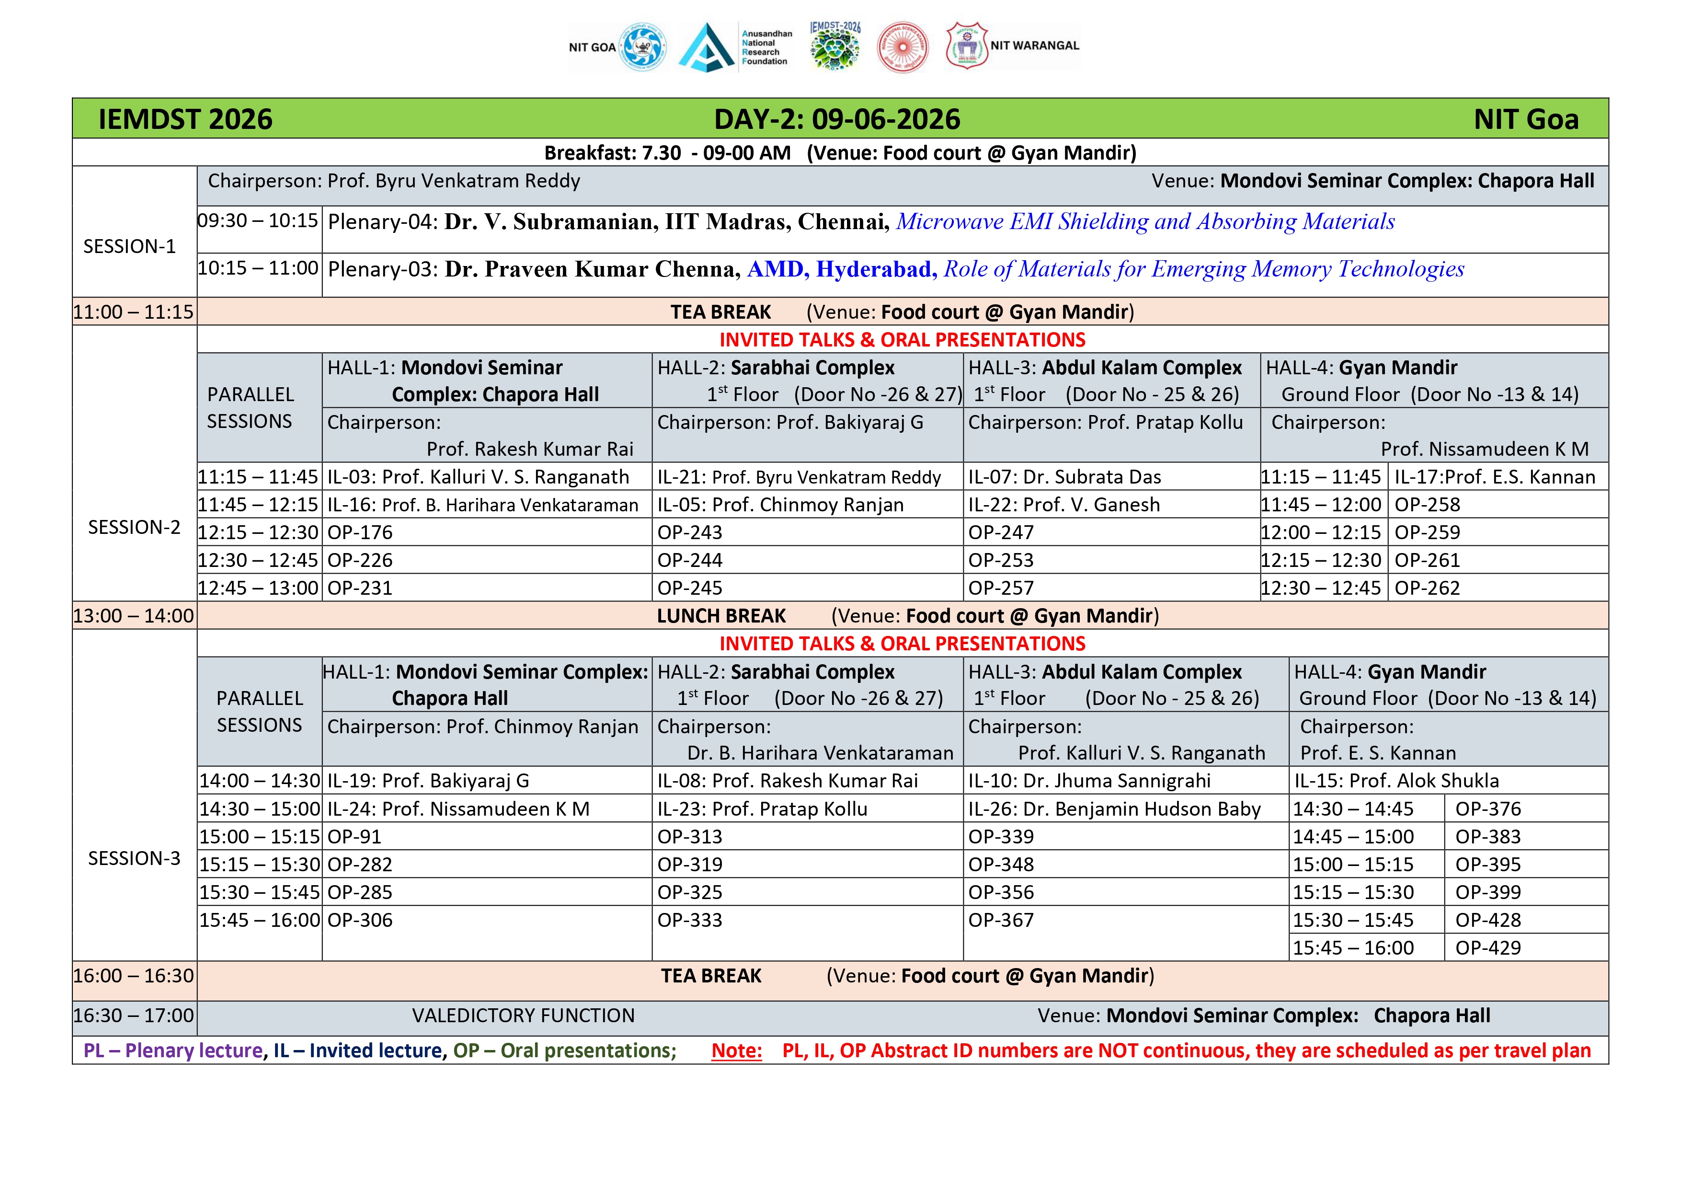The width and height of the screenshot is (1681, 1189).
Task: Click the SESSION-3 label
Action: (134, 859)
